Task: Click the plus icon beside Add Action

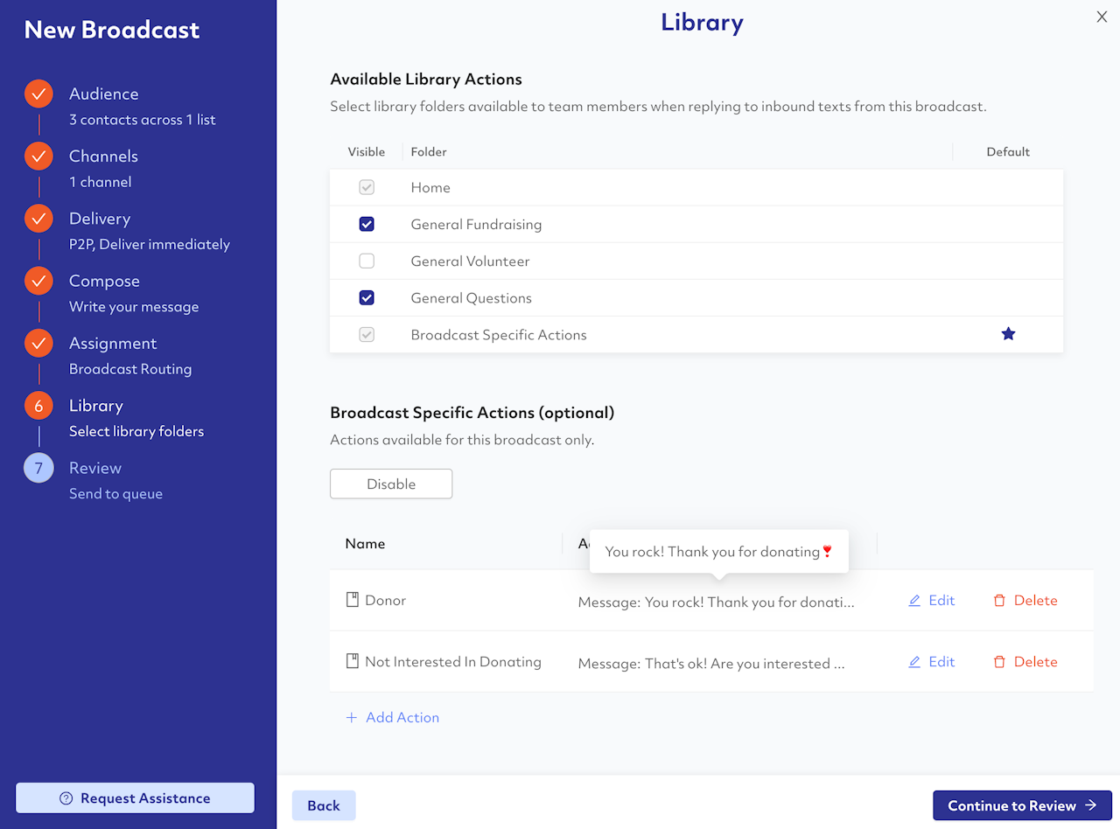Action: click(352, 717)
